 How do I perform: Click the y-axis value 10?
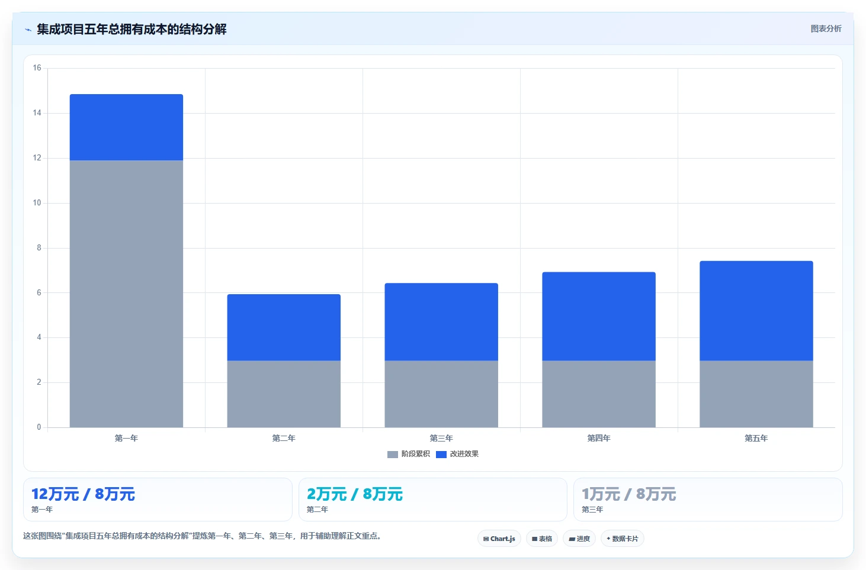[x=37, y=203]
